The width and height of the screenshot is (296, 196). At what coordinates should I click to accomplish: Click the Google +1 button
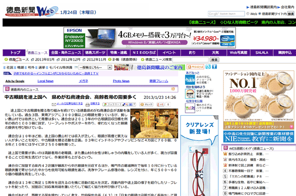[160, 104]
